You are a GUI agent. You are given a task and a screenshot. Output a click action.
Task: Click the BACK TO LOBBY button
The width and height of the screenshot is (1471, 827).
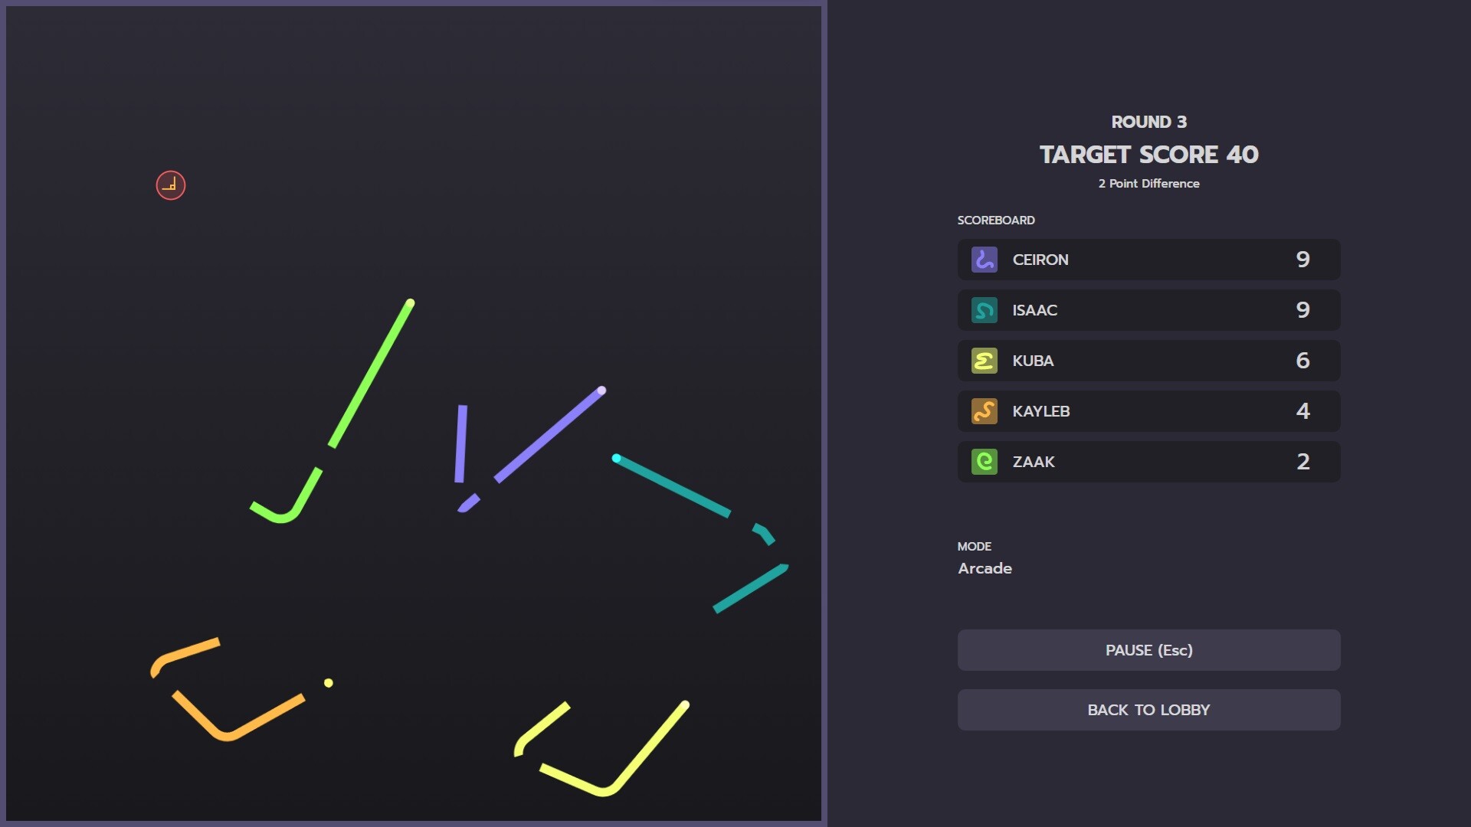pyautogui.click(x=1148, y=709)
